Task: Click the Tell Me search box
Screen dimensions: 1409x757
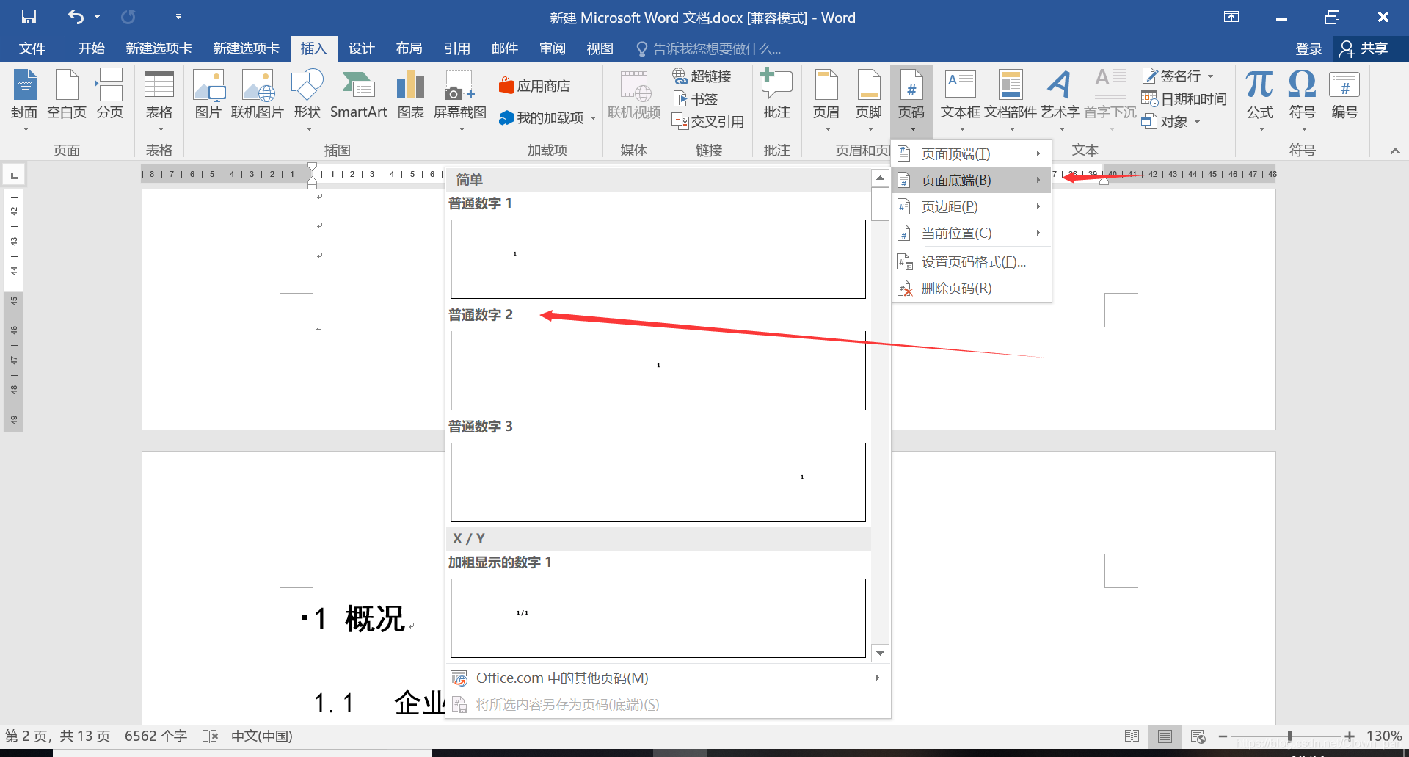Action: pyautogui.click(x=708, y=49)
